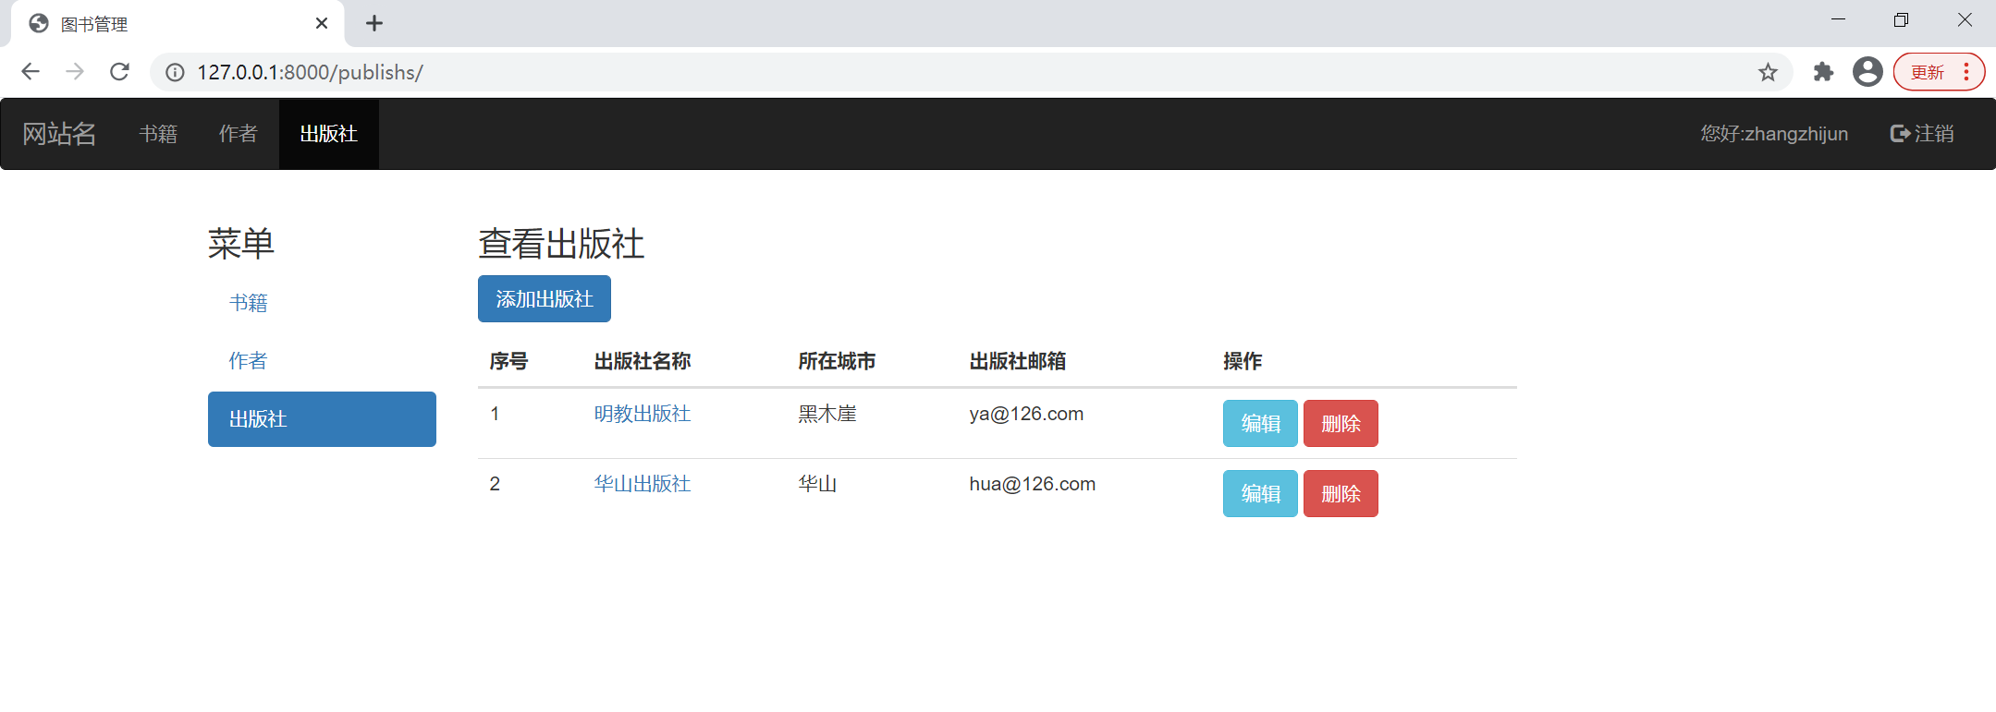Screen dimensions: 1996x712
Task: Delete 华山出版社 with its 删除 button
Action: [x=1341, y=494]
